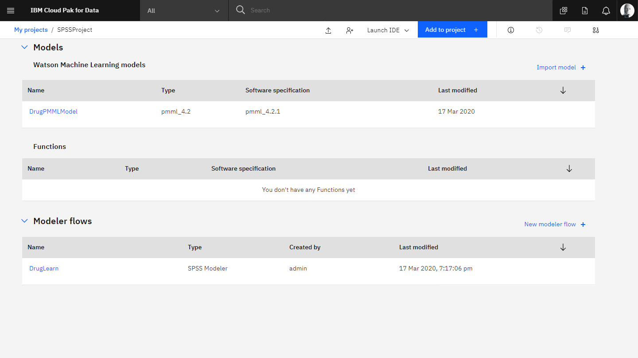Open the All search scope dropdown
This screenshot has width=638, height=358.
pos(183,10)
